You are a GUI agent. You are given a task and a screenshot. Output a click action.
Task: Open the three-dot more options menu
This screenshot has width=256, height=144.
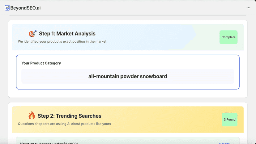[248, 8]
